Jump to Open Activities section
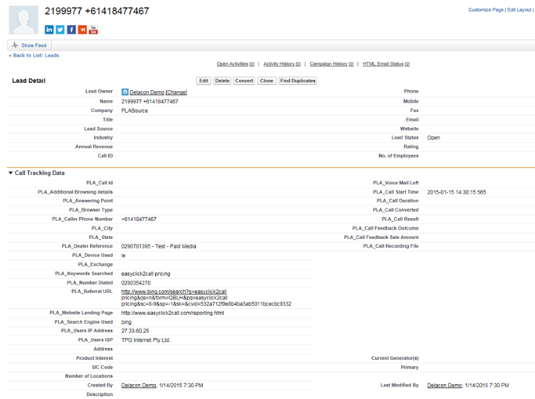 coord(235,63)
